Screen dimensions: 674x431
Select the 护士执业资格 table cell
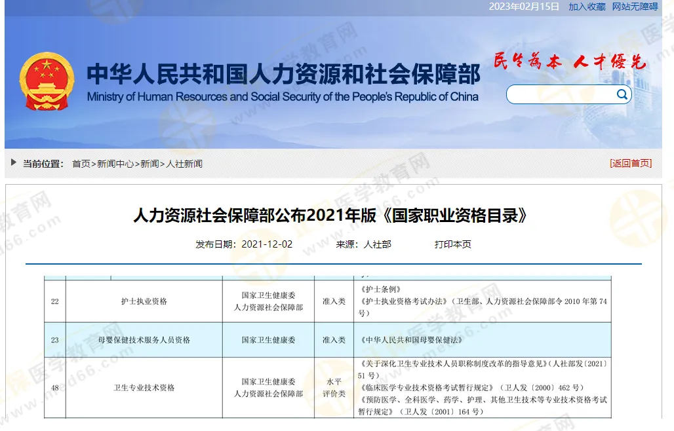coord(144,301)
